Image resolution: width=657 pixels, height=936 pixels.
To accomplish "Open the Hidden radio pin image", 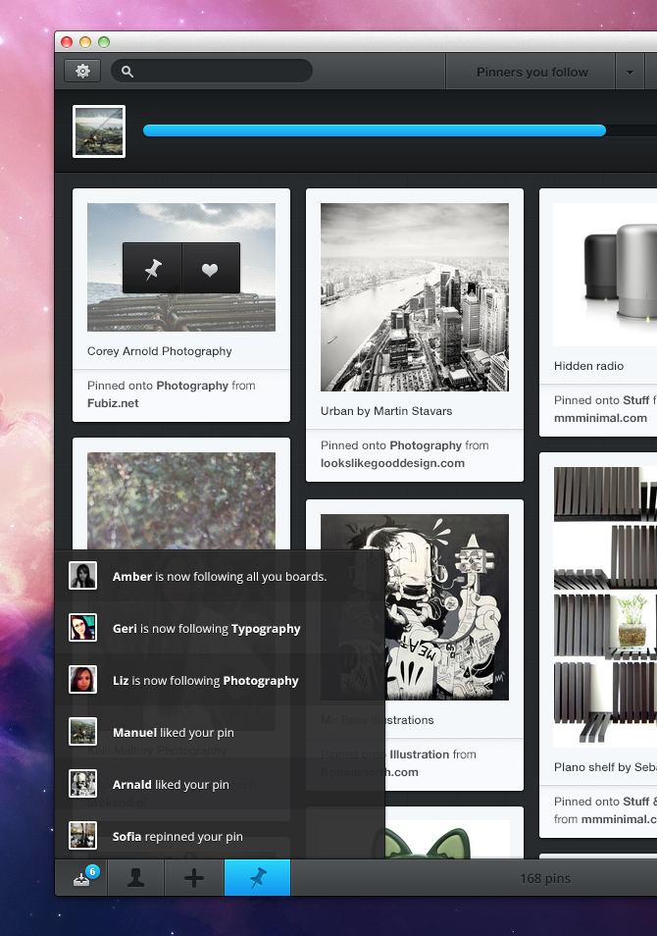I will click(x=605, y=275).
